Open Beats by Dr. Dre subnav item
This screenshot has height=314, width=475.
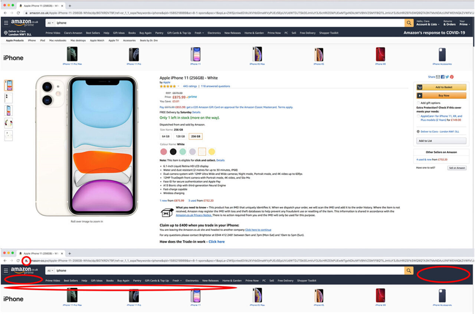[x=148, y=41]
